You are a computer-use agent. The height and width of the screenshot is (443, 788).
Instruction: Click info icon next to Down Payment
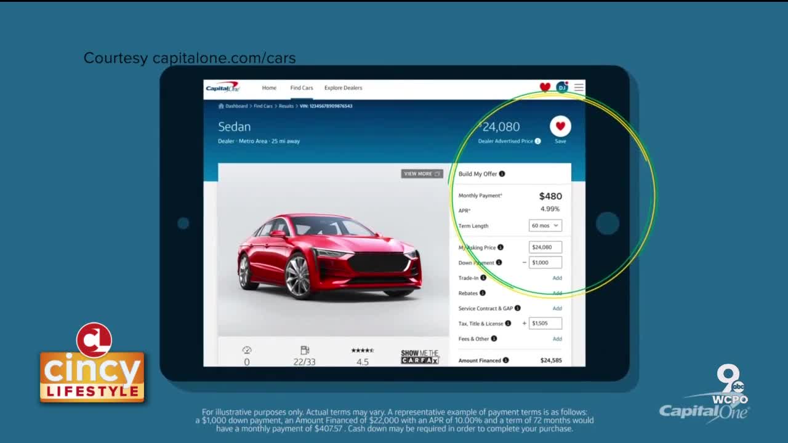pos(499,263)
